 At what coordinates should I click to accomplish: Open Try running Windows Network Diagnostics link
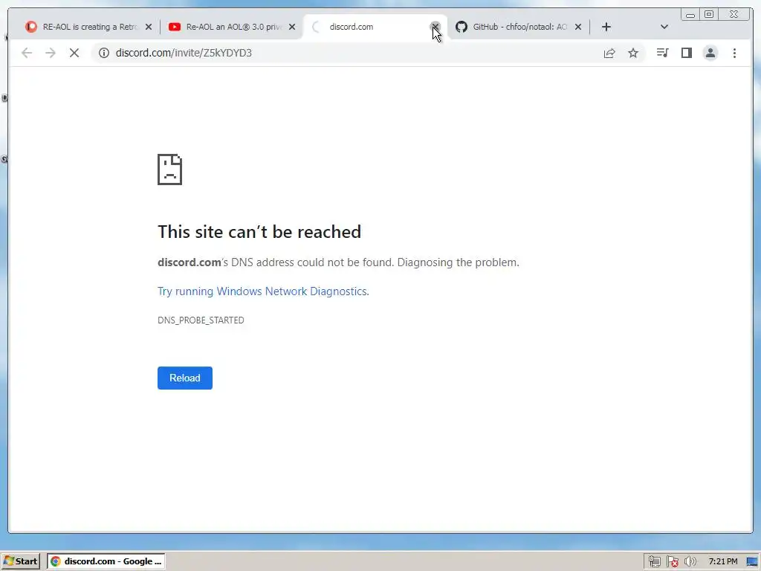tap(263, 291)
